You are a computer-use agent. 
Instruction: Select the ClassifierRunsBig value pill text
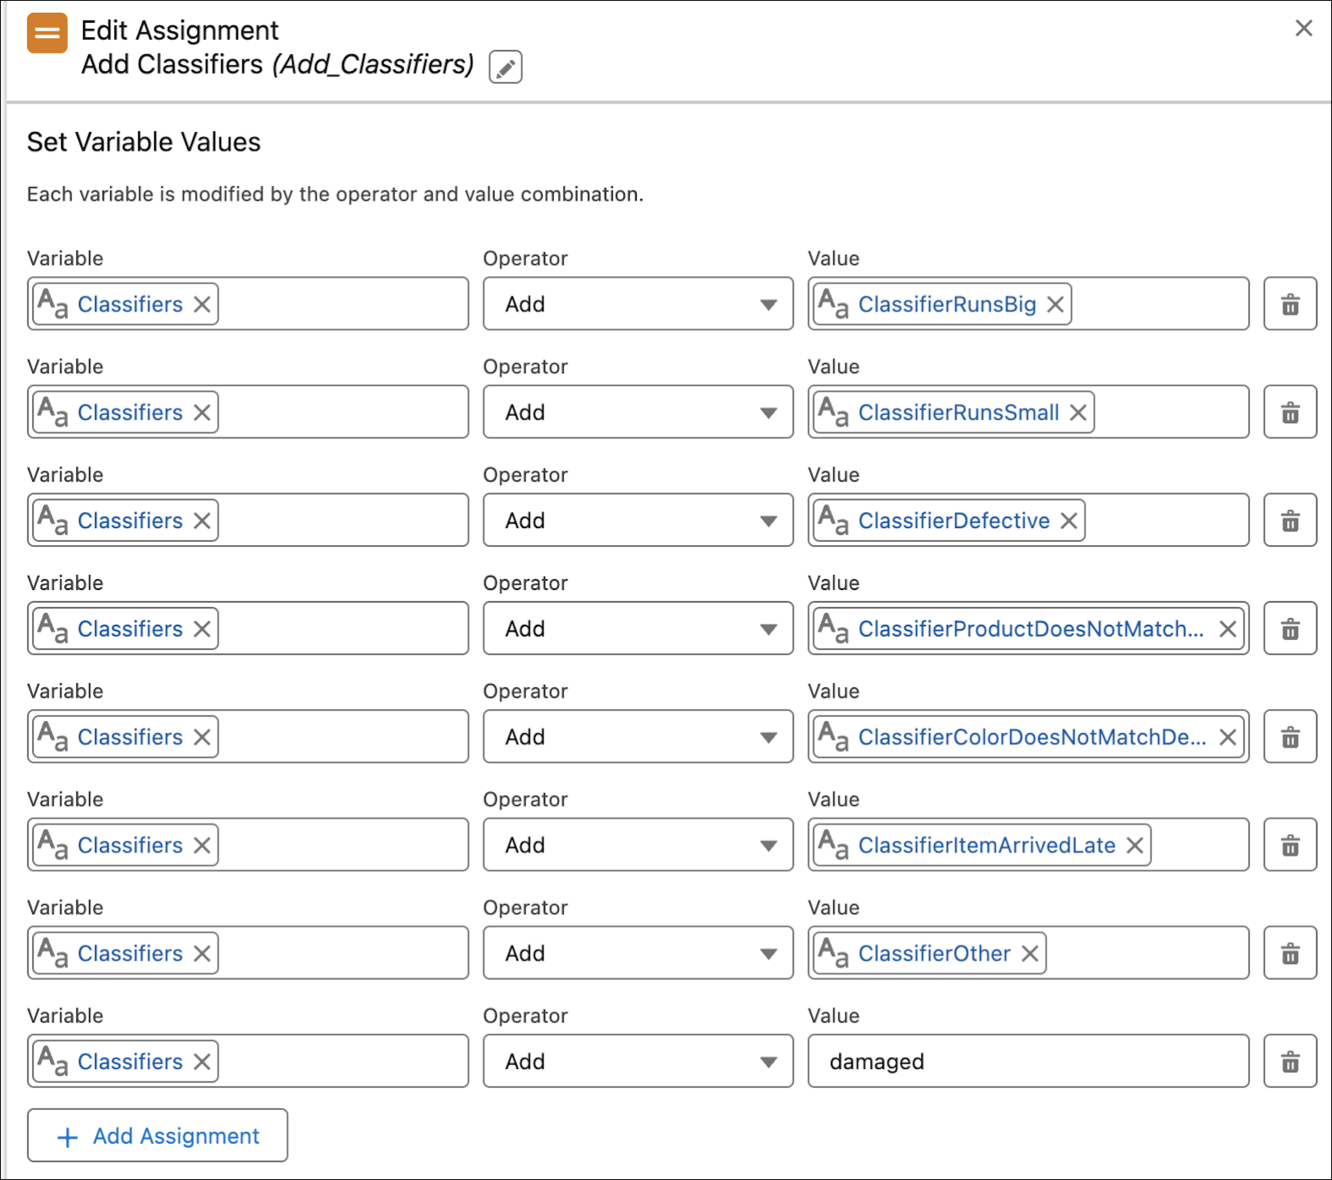(946, 304)
